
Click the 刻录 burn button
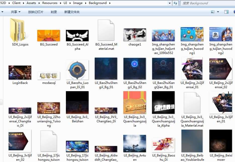[54, 12]
